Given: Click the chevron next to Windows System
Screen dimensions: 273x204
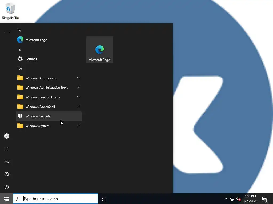Looking at the screenshot, I should tap(78, 126).
